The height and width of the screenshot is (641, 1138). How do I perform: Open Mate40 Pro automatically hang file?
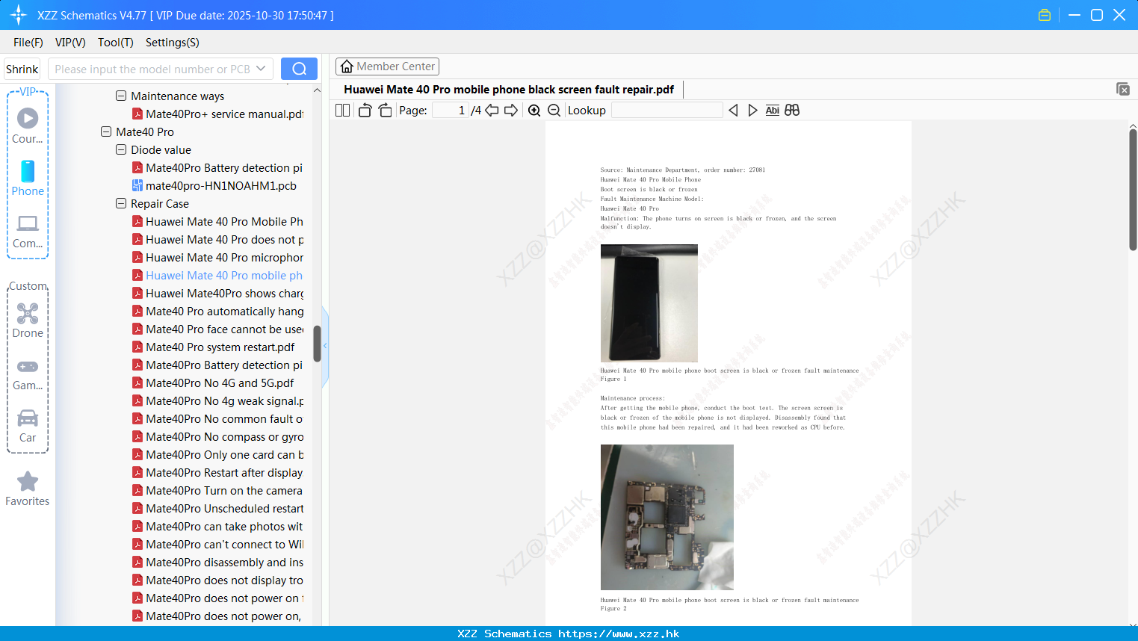217,311
